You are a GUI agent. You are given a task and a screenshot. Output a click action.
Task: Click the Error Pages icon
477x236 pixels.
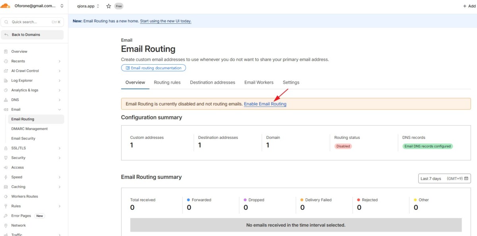[x=6, y=216]
